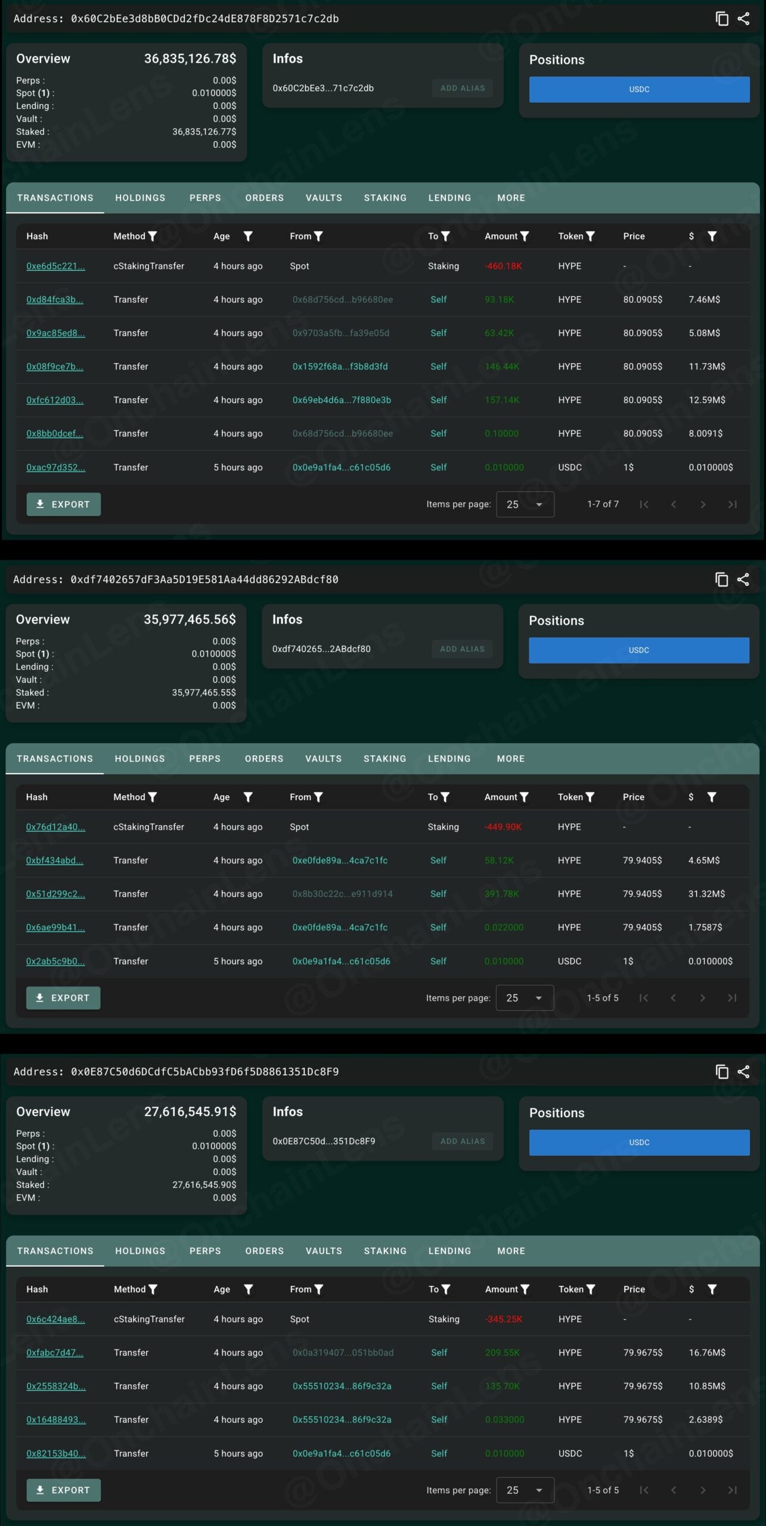
Task: Filter Method column in third address table
Action: point(153,1289)
